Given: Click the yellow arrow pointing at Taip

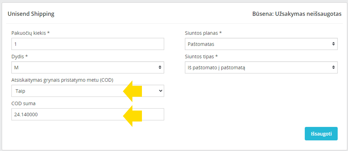Looking at the screenshot, I should pyautogui.click(x=133, y=91).
